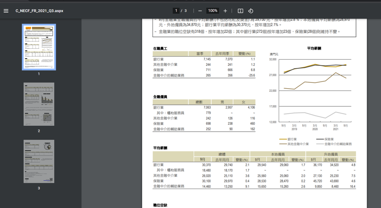Select the 金融業的職位空缺有318個 summary line
This screenshot has width=381, height=208.
point(250,32)
